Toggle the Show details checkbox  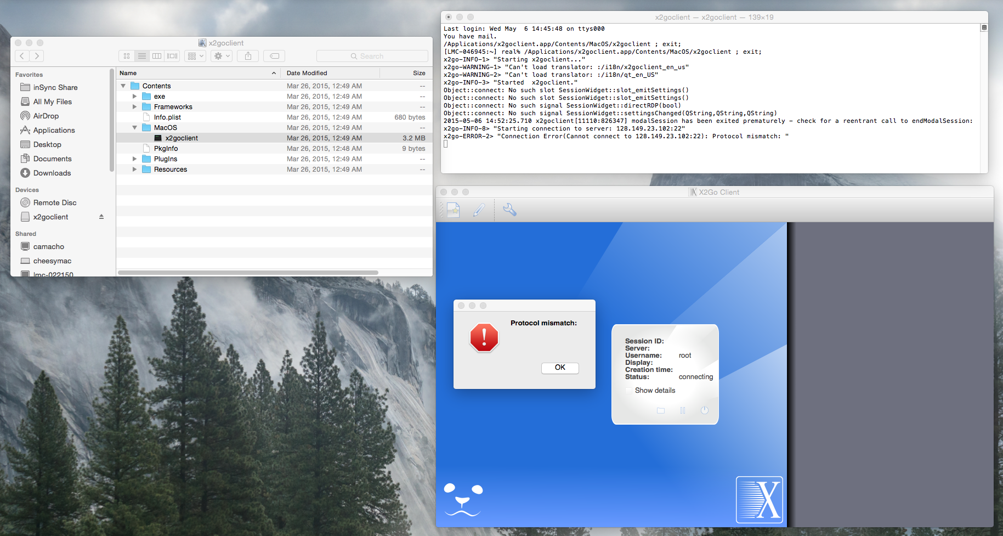click(628, 391)
